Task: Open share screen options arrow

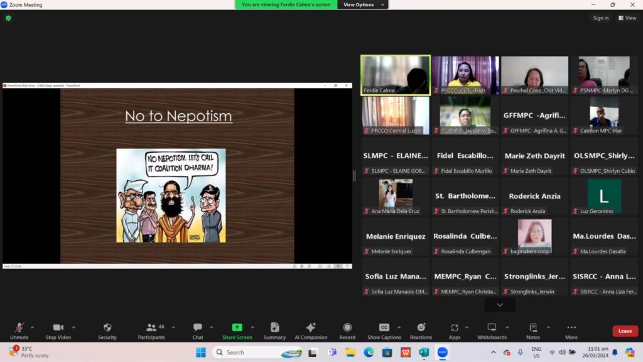Action: (252, 327)
